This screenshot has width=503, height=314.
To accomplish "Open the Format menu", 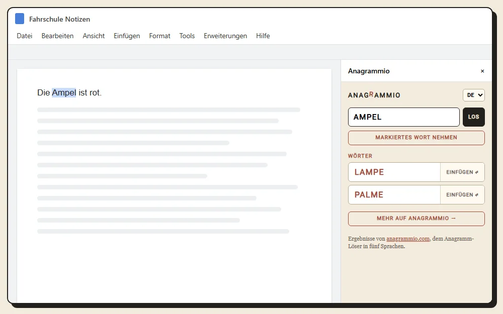I will pyautogui.click(x=160, y=36).
